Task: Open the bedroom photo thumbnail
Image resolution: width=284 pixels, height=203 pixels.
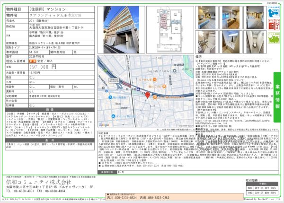Action: pyautogui.click(x=255, y=18)
